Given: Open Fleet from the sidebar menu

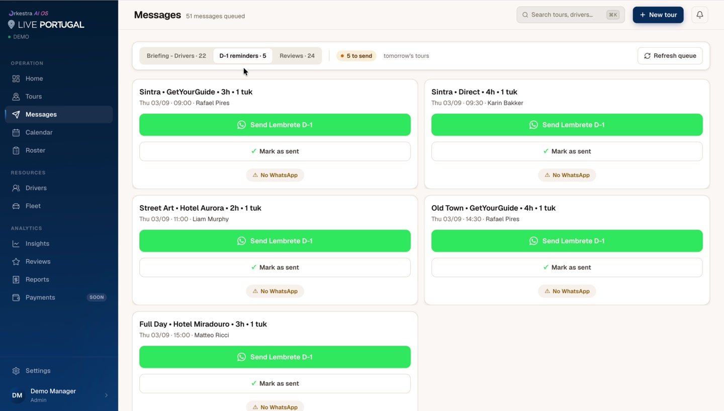Looking at the screenshot, I should (x=59, y=206).
